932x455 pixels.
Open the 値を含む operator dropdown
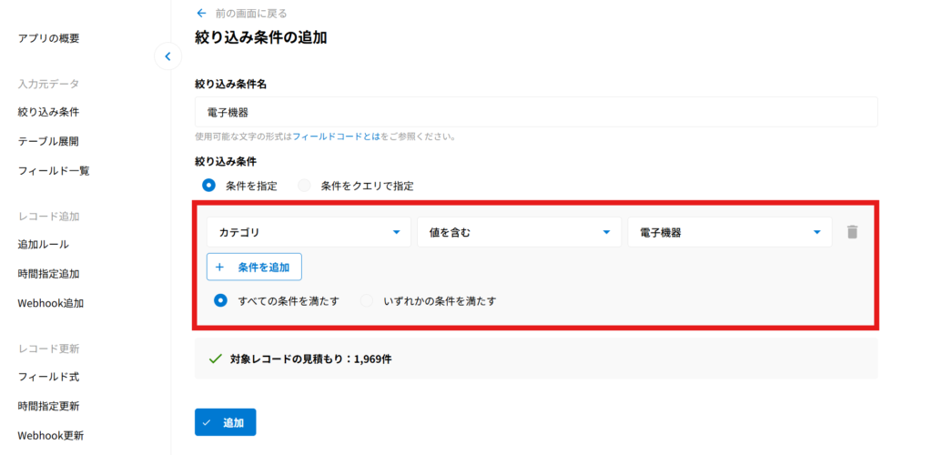519,232
